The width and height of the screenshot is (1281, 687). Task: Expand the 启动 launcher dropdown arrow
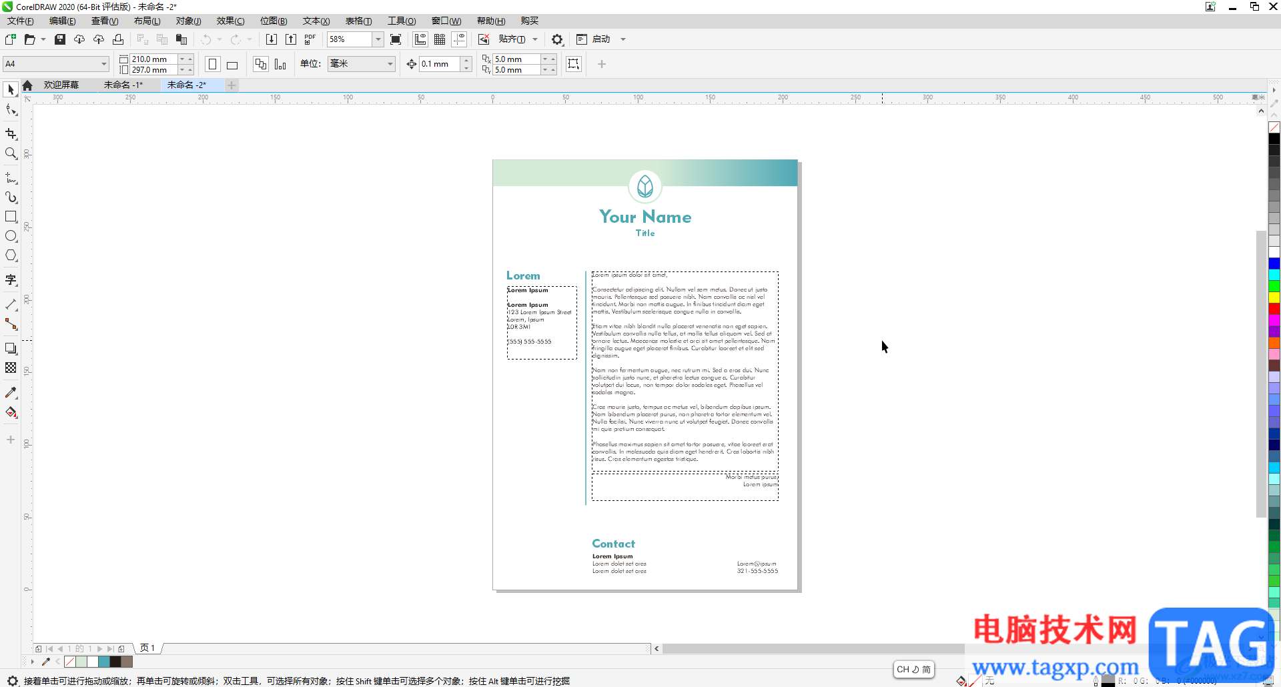coord(623,39)
